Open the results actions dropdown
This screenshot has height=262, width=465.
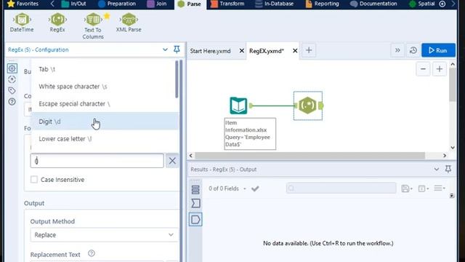click(423, 188)
